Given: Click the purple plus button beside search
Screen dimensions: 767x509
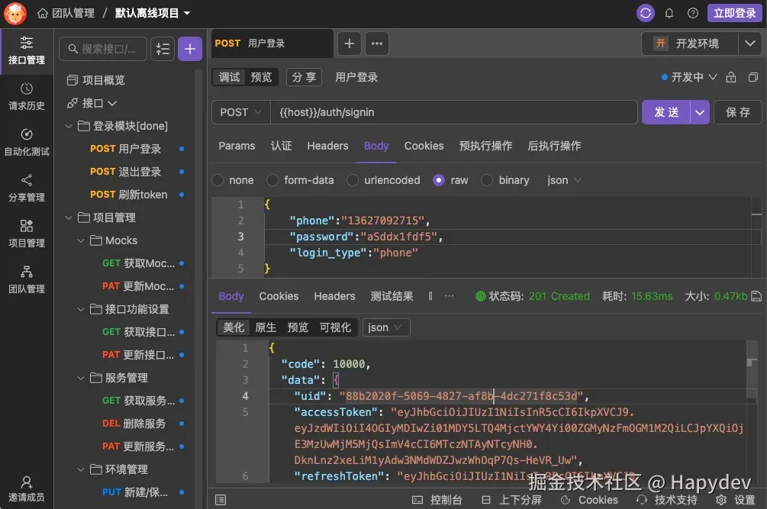Looking at the screenshot, I should point(189,49).
